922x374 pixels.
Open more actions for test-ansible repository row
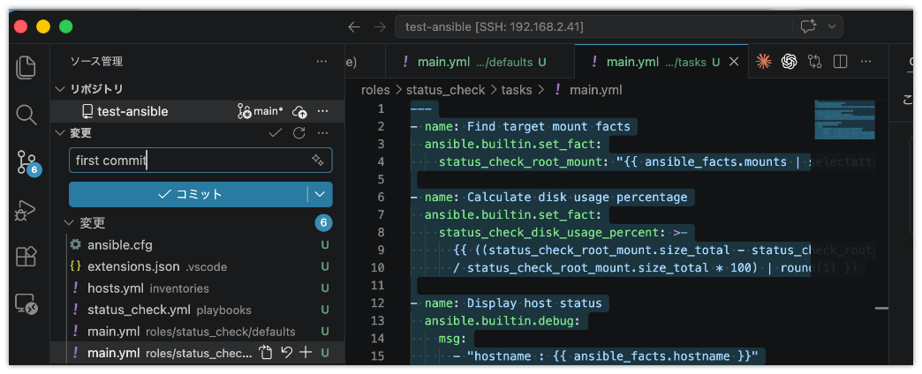click(x=322, y=111)
